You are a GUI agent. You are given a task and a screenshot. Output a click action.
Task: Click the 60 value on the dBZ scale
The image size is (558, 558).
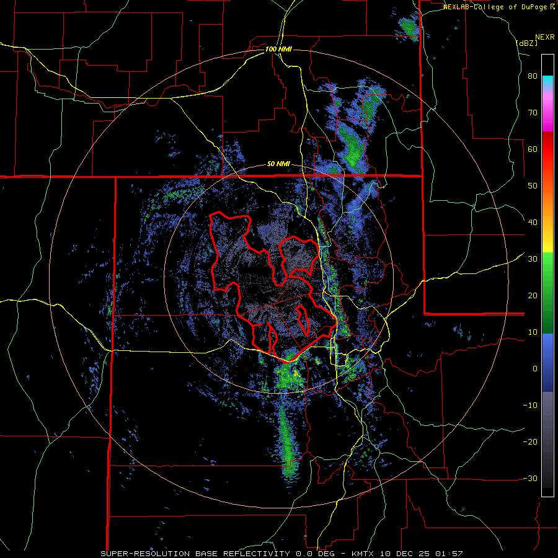point(533,149)
